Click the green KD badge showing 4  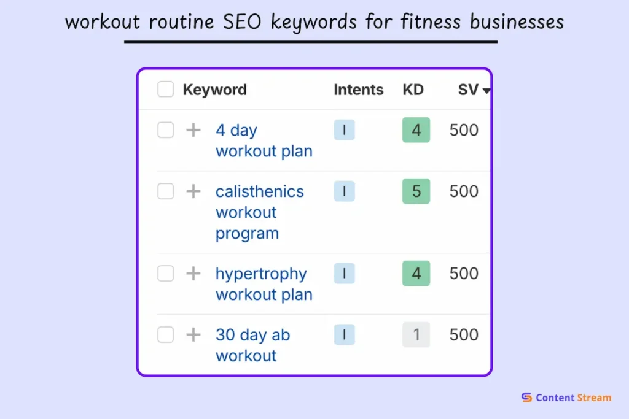(x=416, y=130)
